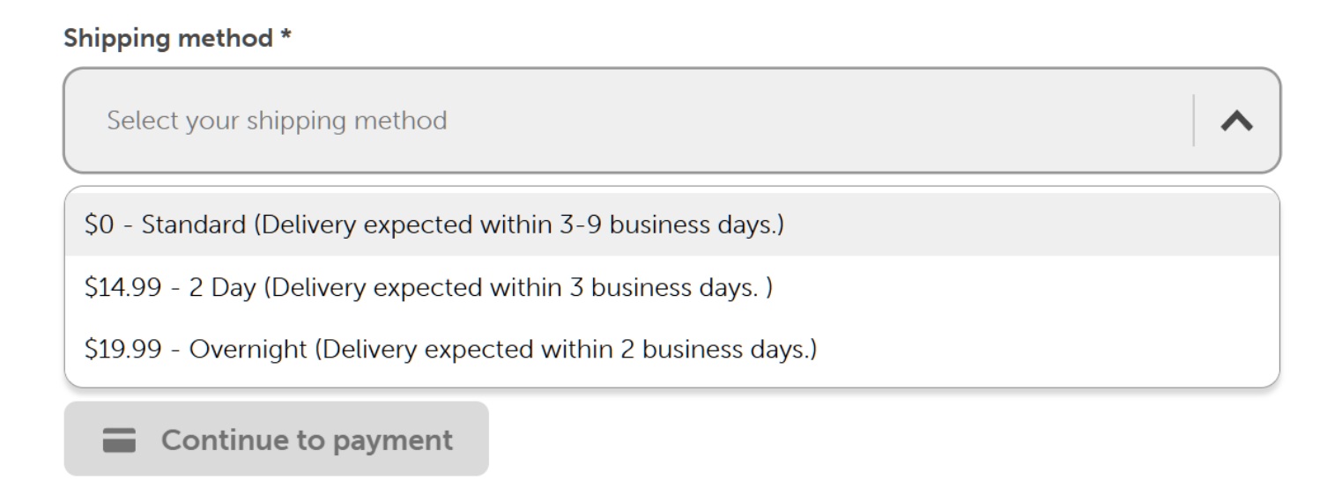Click the credit card icon on the payment button
This screenshot has width=1327, height=502.
pyautogui.click(x=119, y=439)
